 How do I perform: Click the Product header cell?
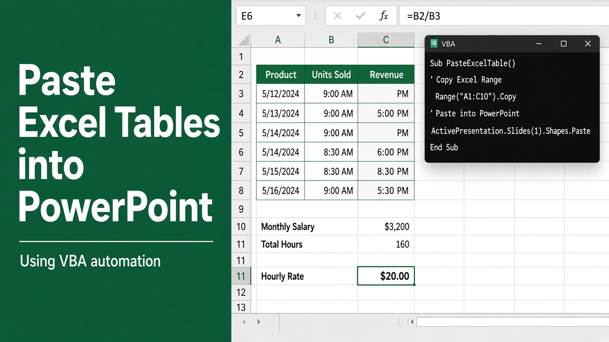pyautogui.click(x=281, y=75)
